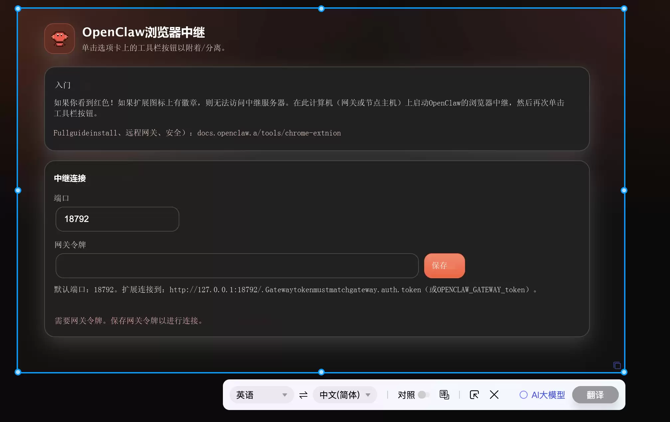The height and width of the screenshot is (422, 670).
Task: Open the docs.openclaw.a/tools/chrome-extnion link
Action: coord(269,133)
